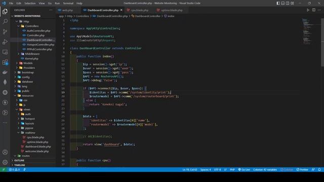Open Kernel.php in explorer
The image size is (324, 182).
[31, 59]
